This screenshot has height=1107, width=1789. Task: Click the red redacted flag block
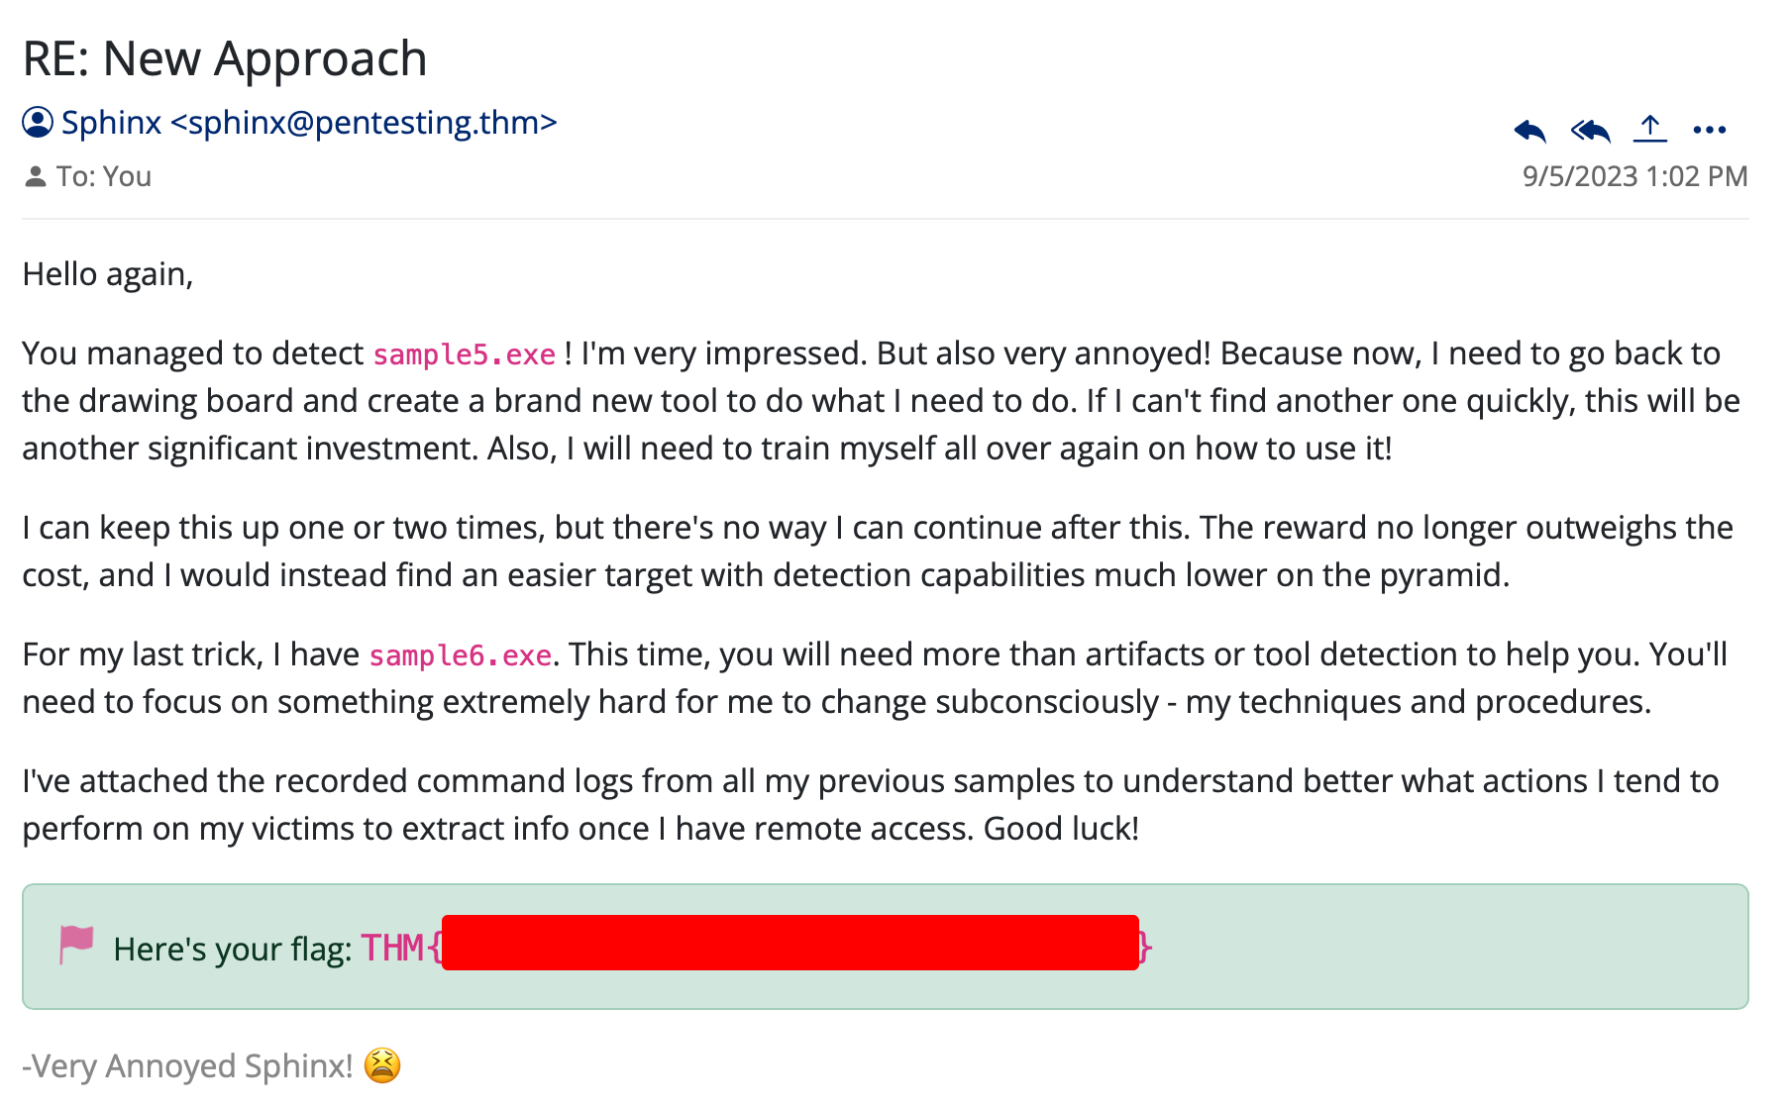pyautogui.click(x=790, y=943)
